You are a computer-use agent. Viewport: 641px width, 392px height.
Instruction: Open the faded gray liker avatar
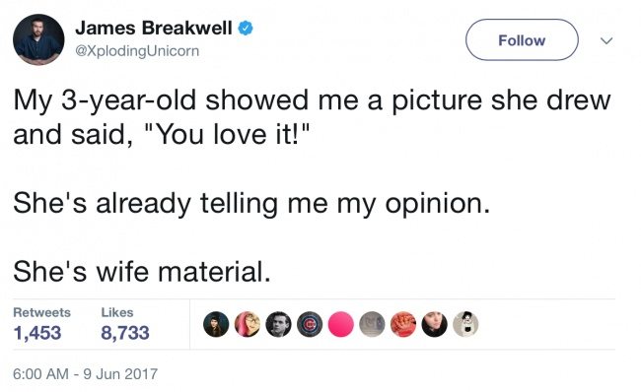372,324
